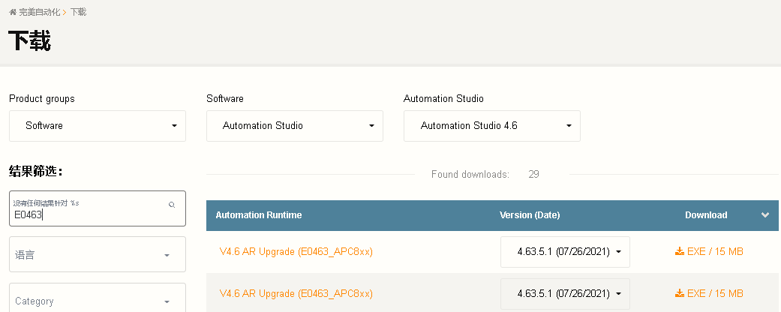Click the Version (Date) column header
This screenshot has width=781, height=312.
[x=530, y=215]
